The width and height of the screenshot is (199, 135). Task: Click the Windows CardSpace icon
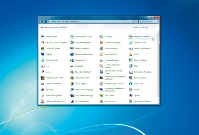(x=131, y=101)
